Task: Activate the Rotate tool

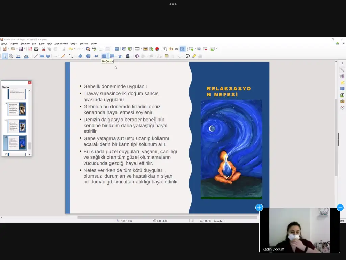Action: 137,56
